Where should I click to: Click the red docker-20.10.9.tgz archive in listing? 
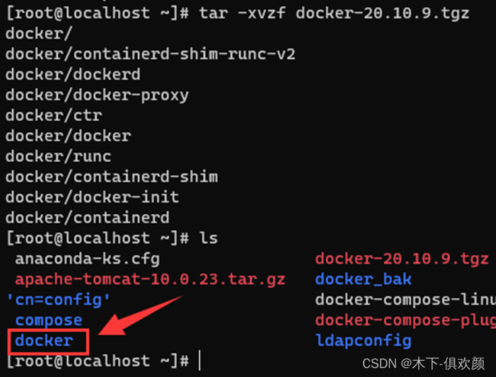(x=402, y=258)
